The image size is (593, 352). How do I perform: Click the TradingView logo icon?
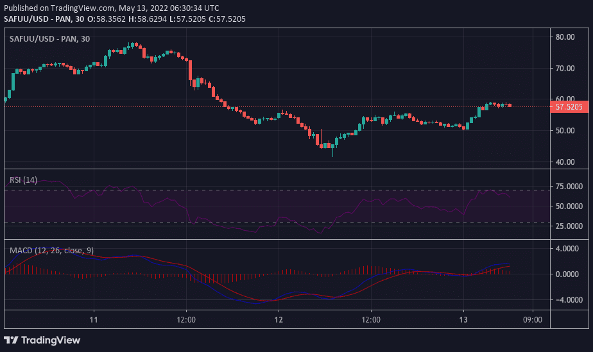[x=12, y=340]
